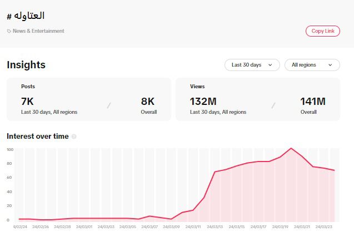Click the slash divider in the Views card

pos(272,105)
